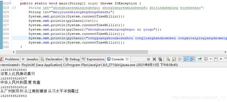Close the Console tab with its X

tap(127, 59)
